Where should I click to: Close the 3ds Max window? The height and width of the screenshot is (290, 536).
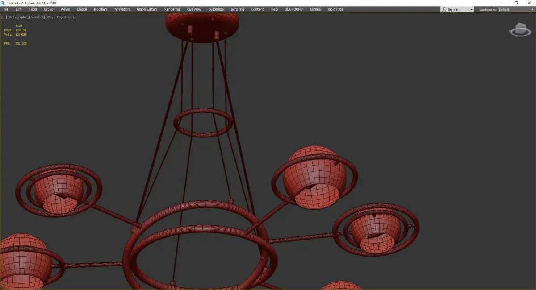click(x=529, y=3)
